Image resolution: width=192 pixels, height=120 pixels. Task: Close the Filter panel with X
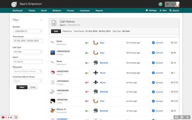pos(41,20)
